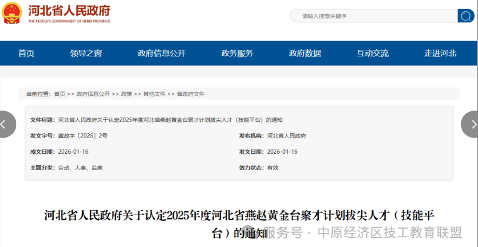Image resolution: width=478 pixels, height=247 pixels.
Task: Open the 首页 navigation menu item
Action: [x=26, y=53]
